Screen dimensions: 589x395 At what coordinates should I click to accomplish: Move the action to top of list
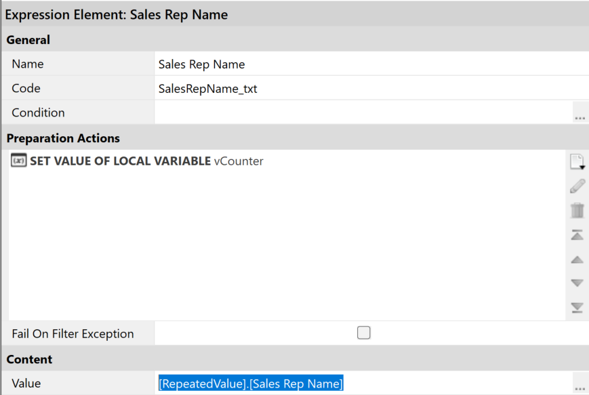tap(577, 235)
